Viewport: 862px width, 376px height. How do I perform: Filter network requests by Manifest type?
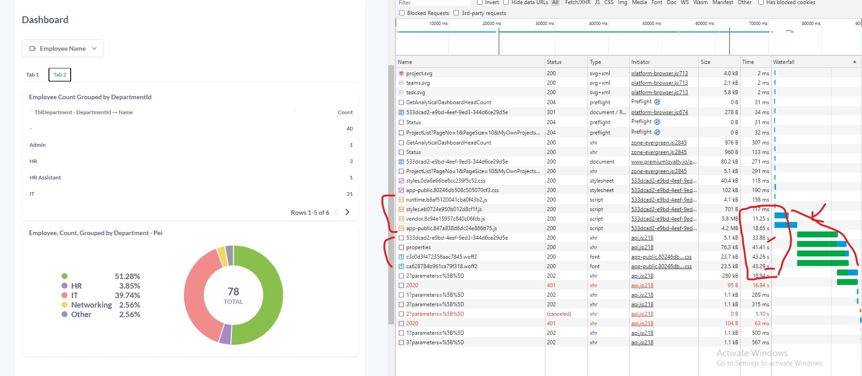722,2
